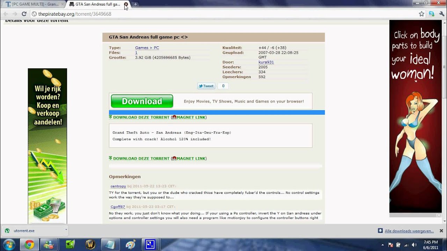Click the description line 'Complete with crack!'

coord(162,139)
